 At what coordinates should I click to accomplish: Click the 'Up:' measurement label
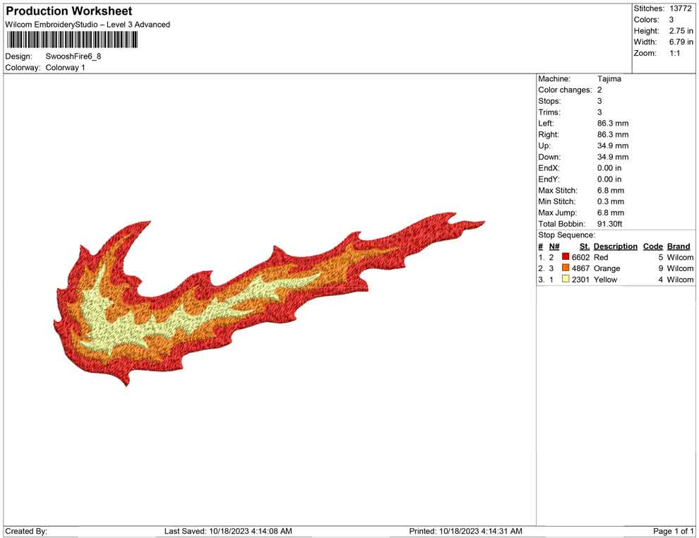(x=544, y=145)
